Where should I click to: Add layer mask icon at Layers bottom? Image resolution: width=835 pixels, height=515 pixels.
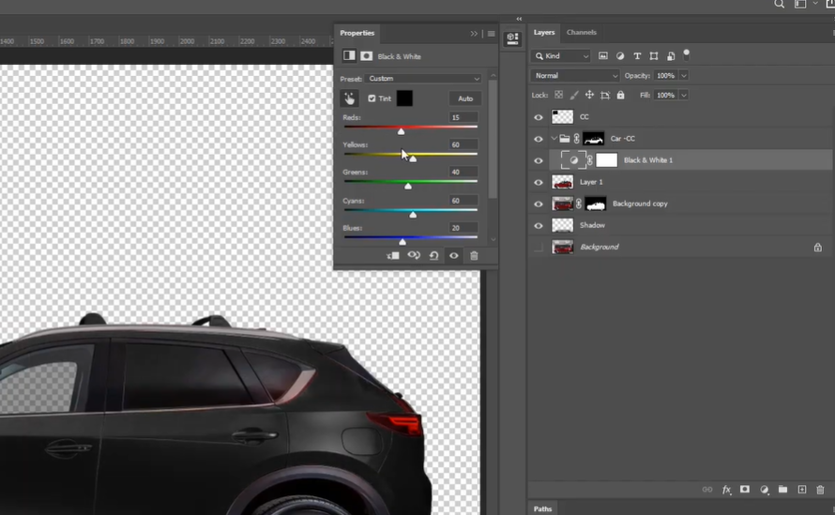(745, 490)
